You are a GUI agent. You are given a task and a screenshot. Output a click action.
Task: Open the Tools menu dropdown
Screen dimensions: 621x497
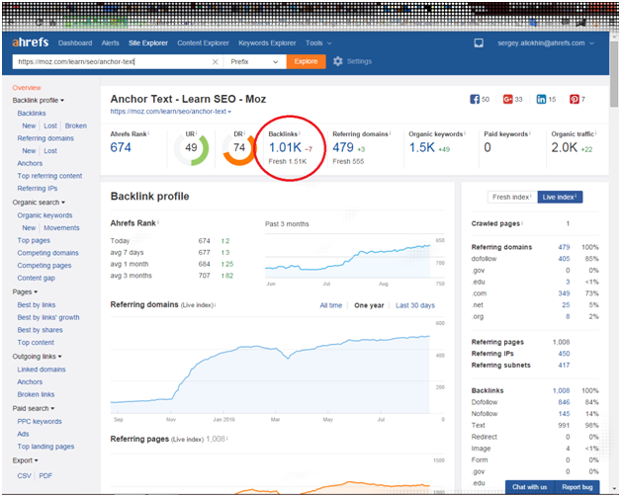tap(318, 42)
